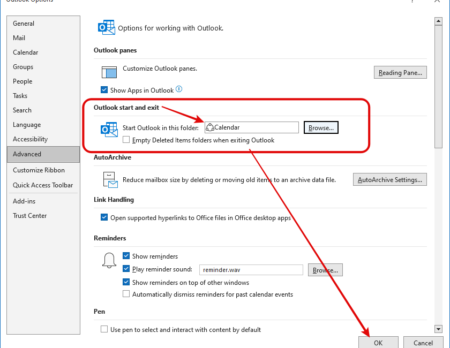Toggle Play reminder sound checkbox
Screen dimensions: 450x348
tap(126, 269)
